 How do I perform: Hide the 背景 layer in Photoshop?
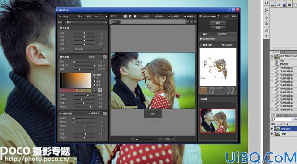point(272,134)
